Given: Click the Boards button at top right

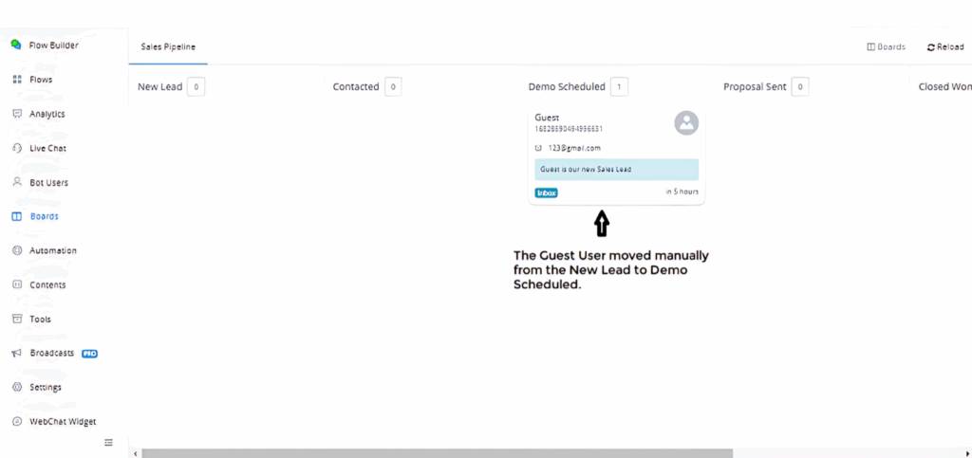Looking at the screenshot, I should 887,46.
